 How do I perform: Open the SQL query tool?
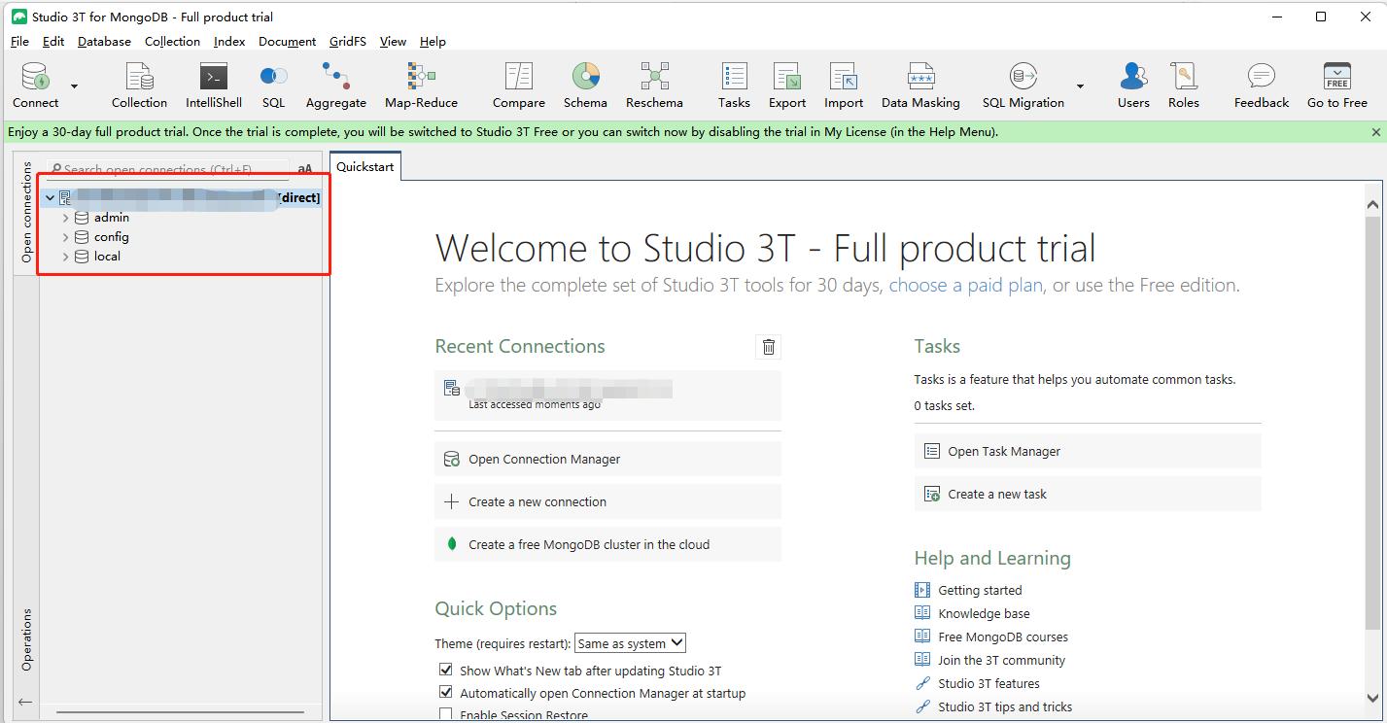coord(274,86)
